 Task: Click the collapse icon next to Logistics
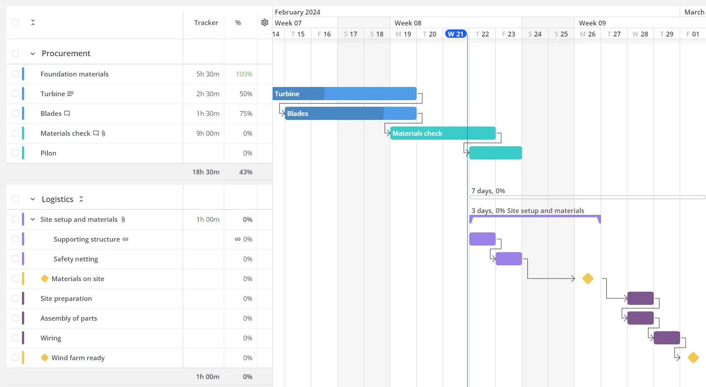point(81,199)
